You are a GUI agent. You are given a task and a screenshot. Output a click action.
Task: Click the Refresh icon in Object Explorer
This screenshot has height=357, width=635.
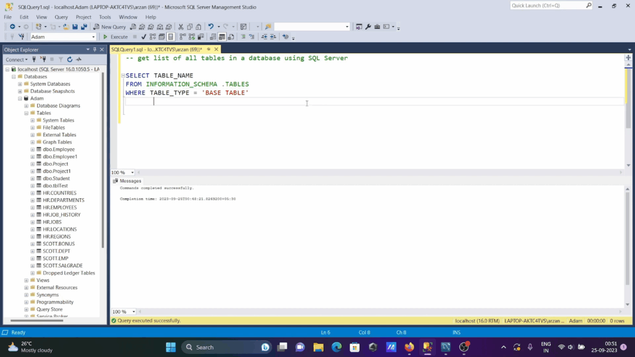tap(69, 59)
